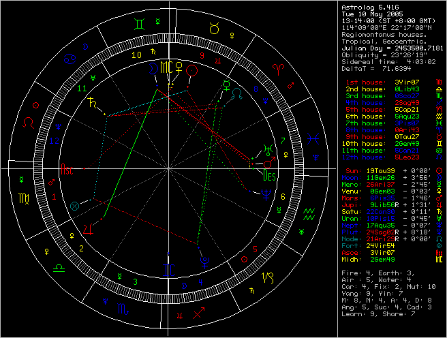The image size is (447, 338).
Task: Click the Sagittarius arrow on the zodiac ring
Action: coord(198,313)
